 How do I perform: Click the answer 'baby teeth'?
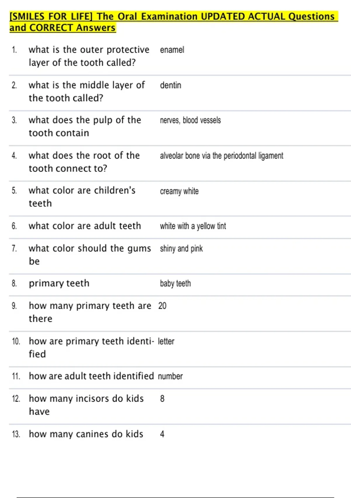175,283
